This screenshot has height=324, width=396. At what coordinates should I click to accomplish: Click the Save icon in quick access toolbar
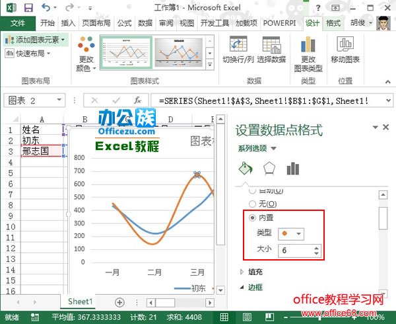coord(28,7)
